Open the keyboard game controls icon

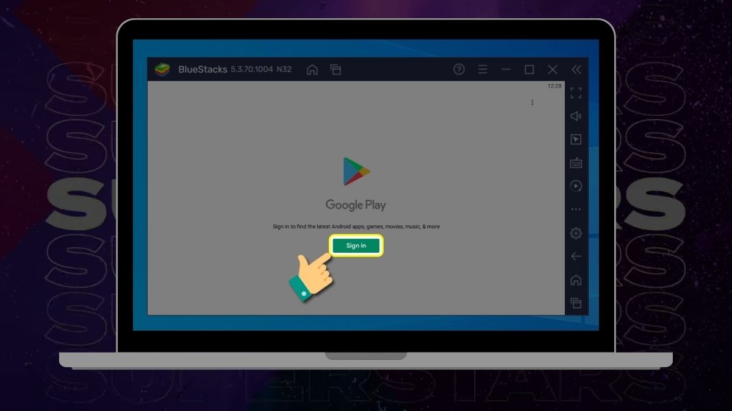click(576, 163)
